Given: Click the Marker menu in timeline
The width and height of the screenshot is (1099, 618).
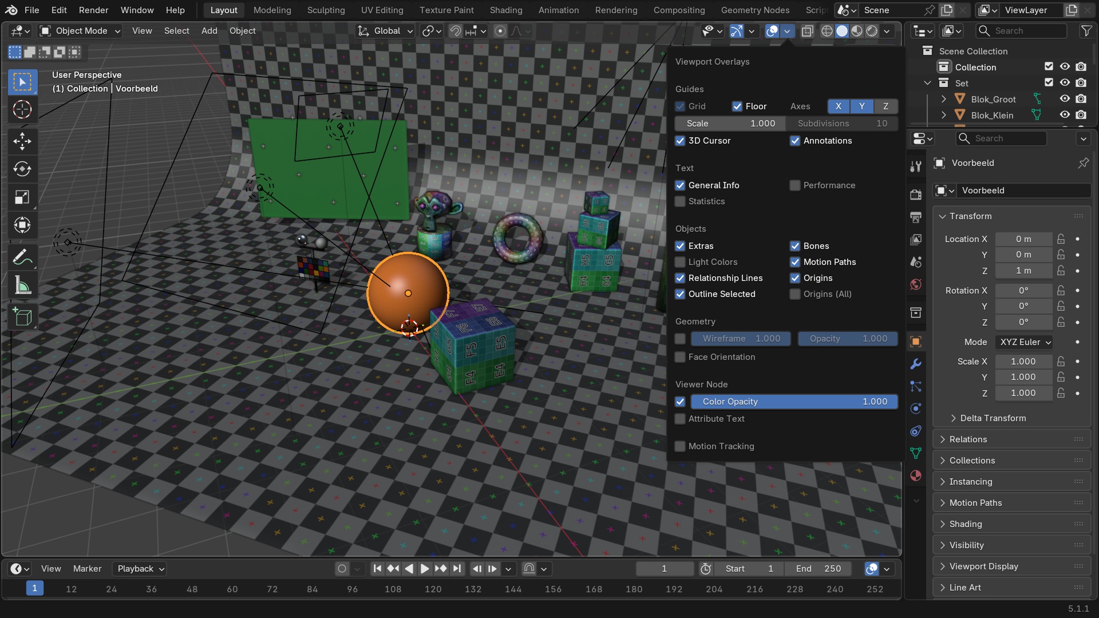Looking at the screenshot, I should (87, 569).
